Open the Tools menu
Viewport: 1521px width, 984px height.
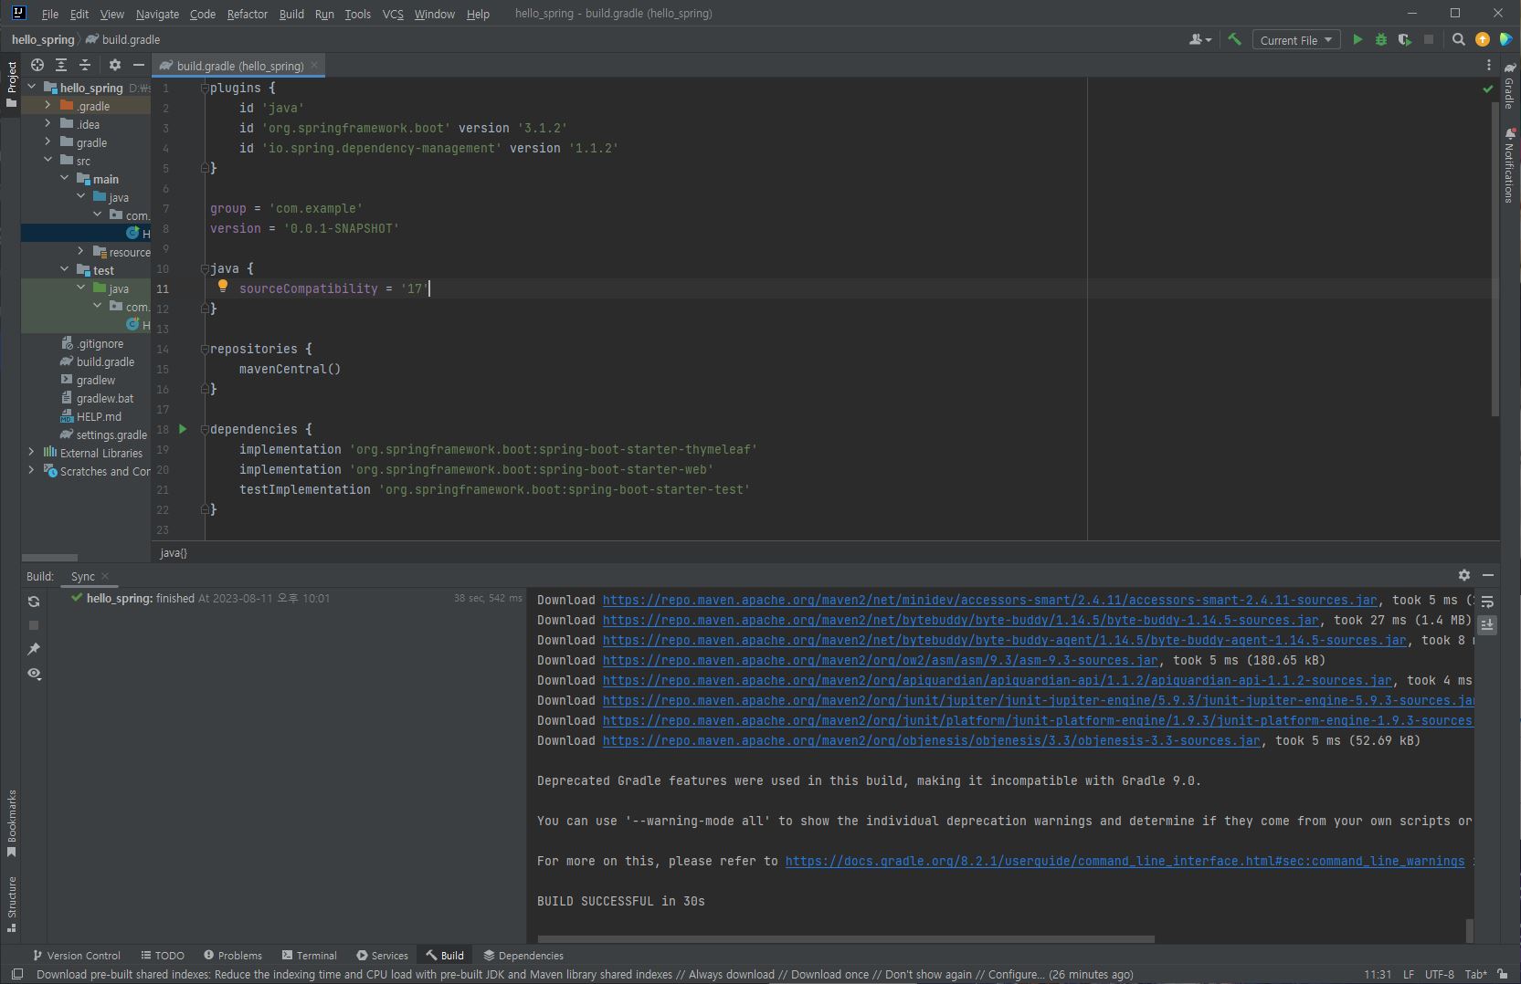tap(357, 14)
